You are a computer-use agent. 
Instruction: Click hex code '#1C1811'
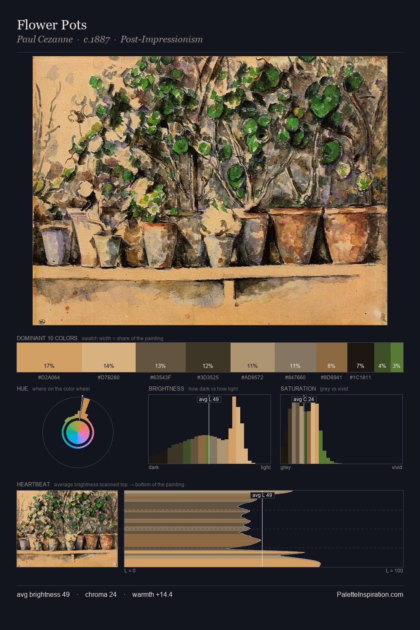360,378
